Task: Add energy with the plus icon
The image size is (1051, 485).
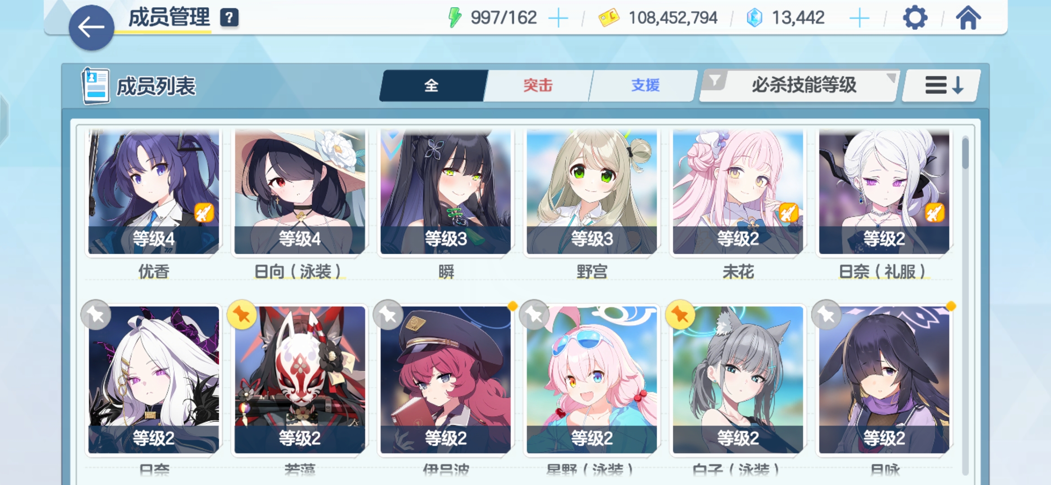Action: pos(558,18)
